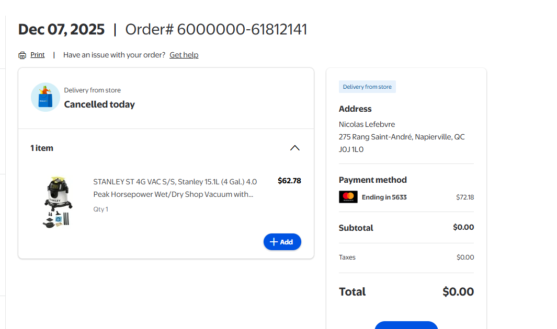Click the Cancelled today status text
Screen dimensions: 557x329
pyautogui.click(x=99, y=104)
